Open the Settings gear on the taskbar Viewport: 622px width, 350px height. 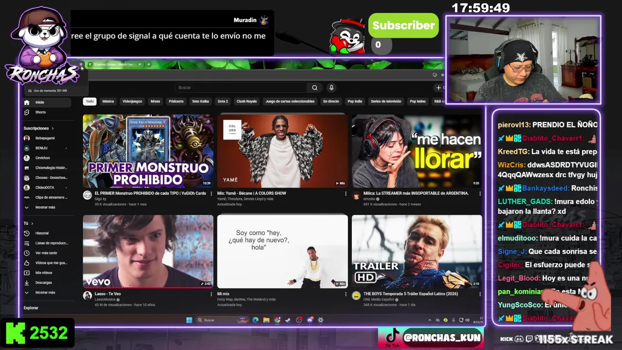click(320, 320)
